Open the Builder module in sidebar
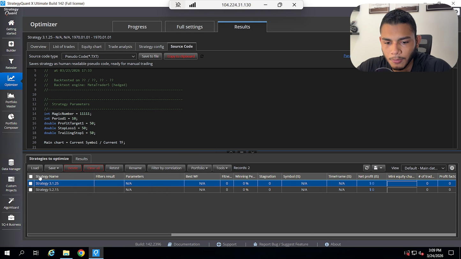The width and height of the screenshot is (461, 259). tap(11, 46)
